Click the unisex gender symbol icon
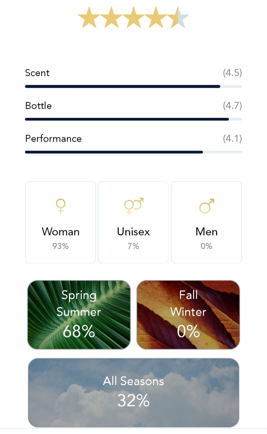This screenshot has width=267, height=434. (133, 206)
